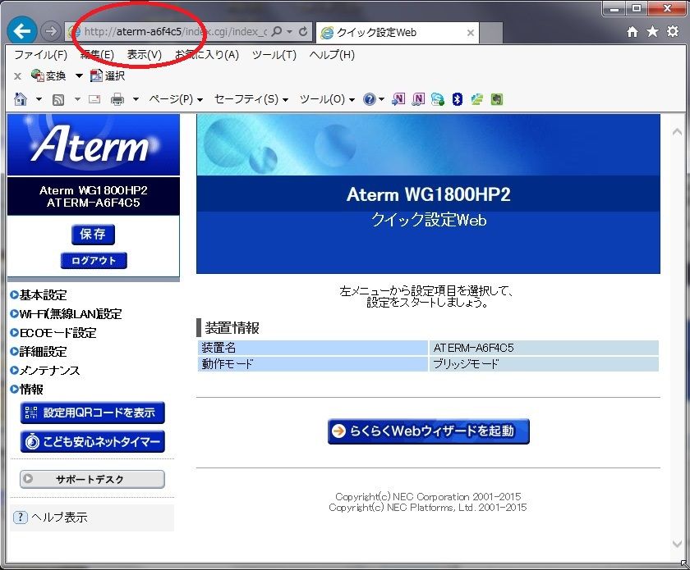Open the blue help question mark icon
This screenshot has width=690, height=570.
click(369, 99)
